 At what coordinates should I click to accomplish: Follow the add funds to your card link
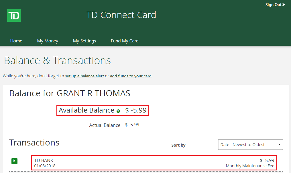[131, 76]
